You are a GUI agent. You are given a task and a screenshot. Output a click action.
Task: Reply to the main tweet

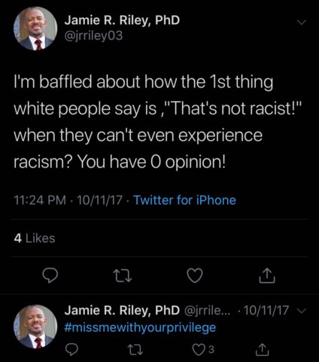pyautogui.click(x=50, y=275)
